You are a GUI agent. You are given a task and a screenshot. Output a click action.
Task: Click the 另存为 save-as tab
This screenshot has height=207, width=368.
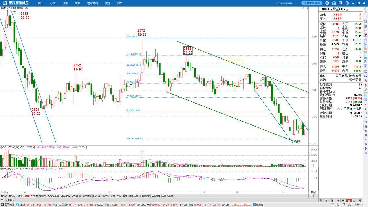point(34,196)
